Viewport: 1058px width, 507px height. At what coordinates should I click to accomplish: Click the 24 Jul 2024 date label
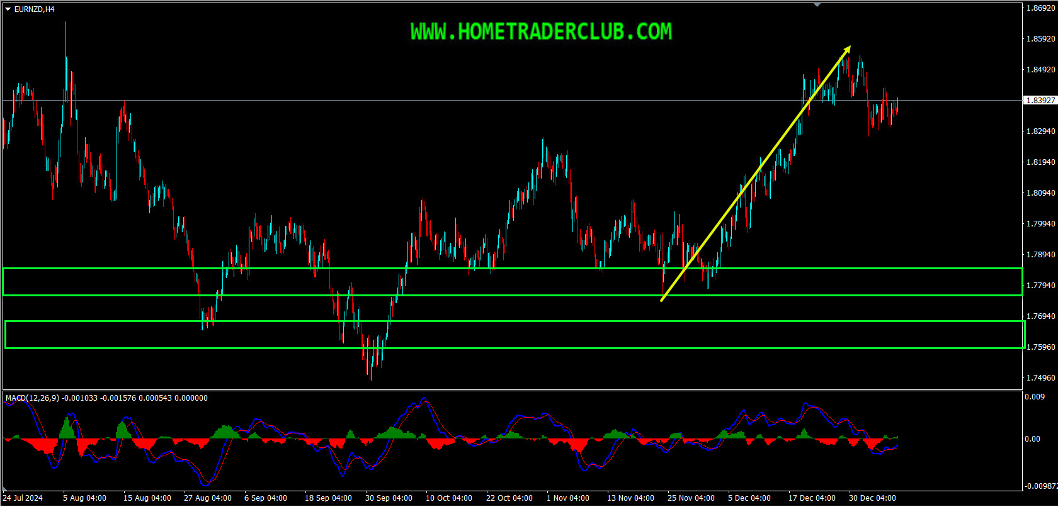tap(23, 498)
